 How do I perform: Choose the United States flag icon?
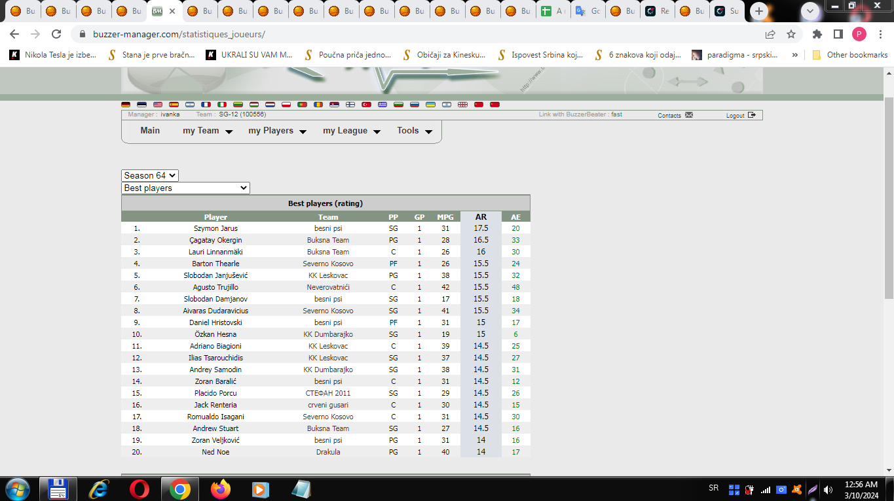coord(158,105)
